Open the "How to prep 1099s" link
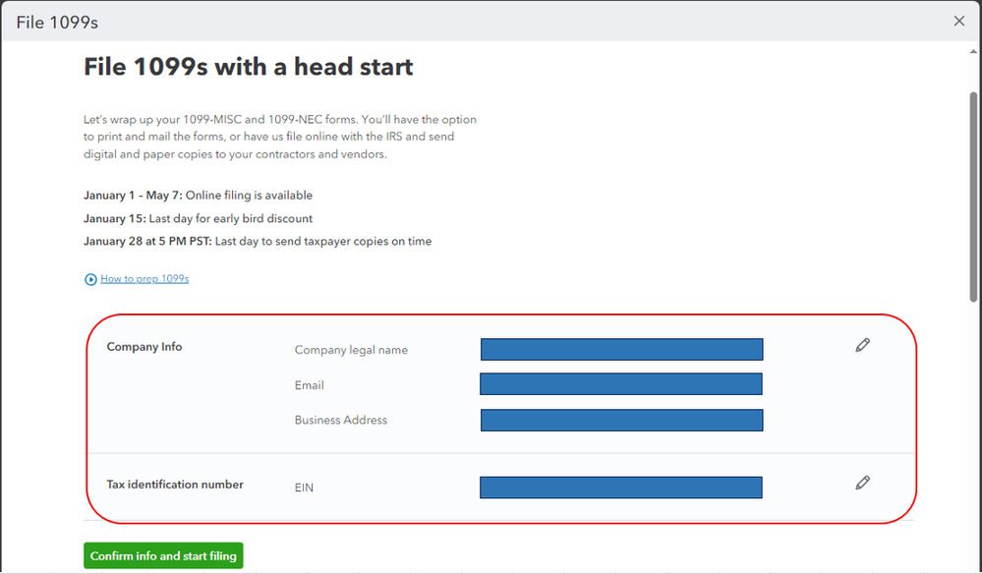The width and height of the screenshot is (982, 574). (144, 279)
